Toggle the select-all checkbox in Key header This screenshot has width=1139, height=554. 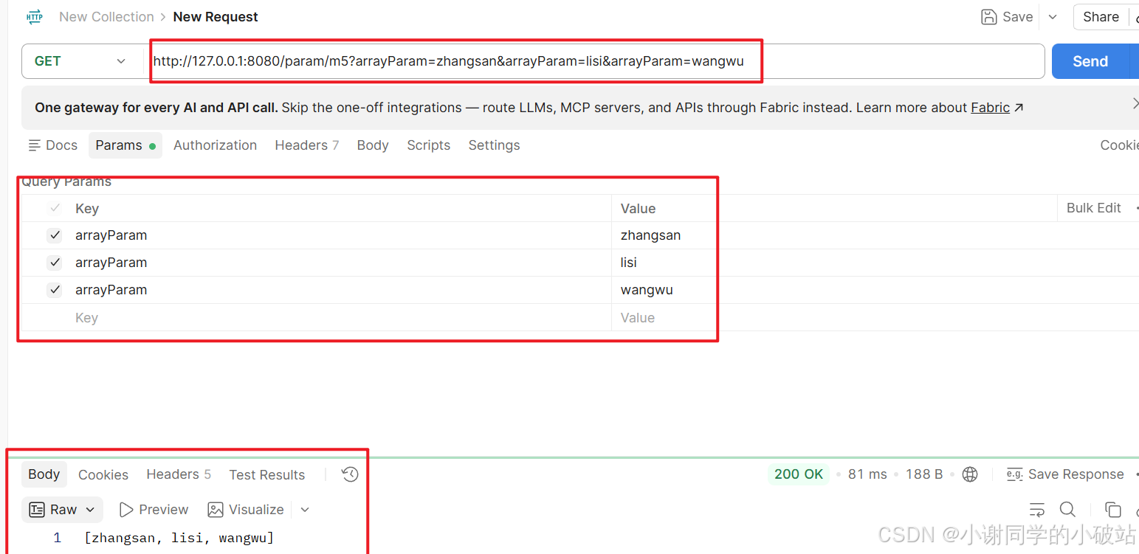[x=55, y=208]
